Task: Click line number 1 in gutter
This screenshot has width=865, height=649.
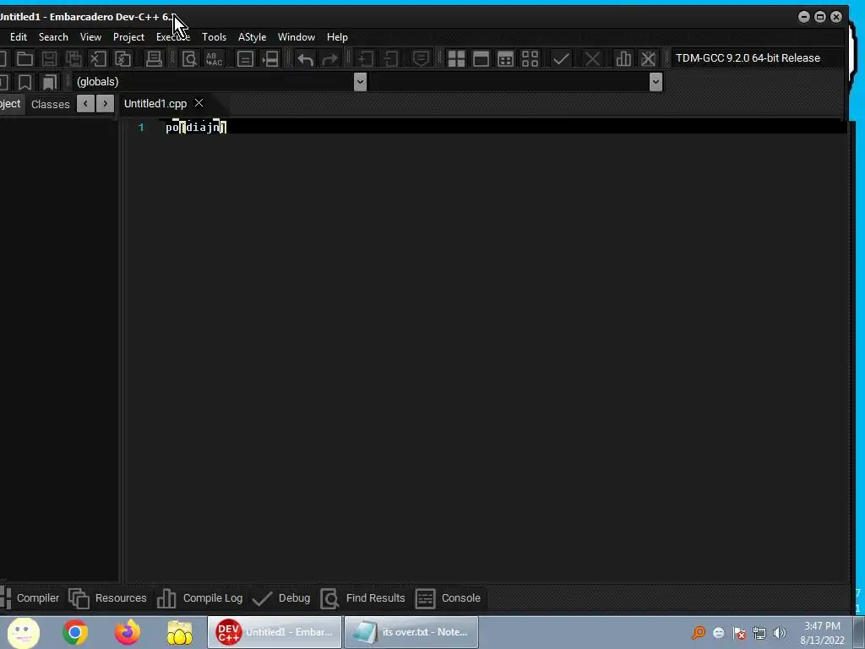Action: 141,128
